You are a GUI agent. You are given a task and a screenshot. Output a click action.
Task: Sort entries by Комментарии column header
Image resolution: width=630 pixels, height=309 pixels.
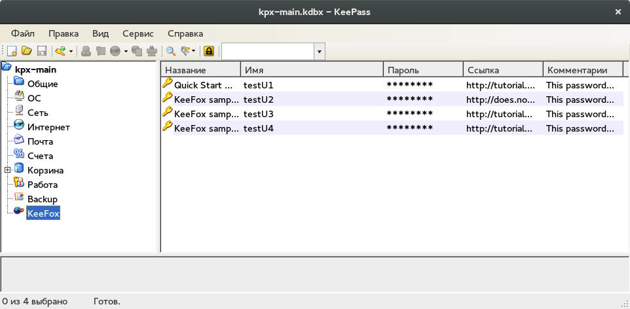tap(583, 69)
